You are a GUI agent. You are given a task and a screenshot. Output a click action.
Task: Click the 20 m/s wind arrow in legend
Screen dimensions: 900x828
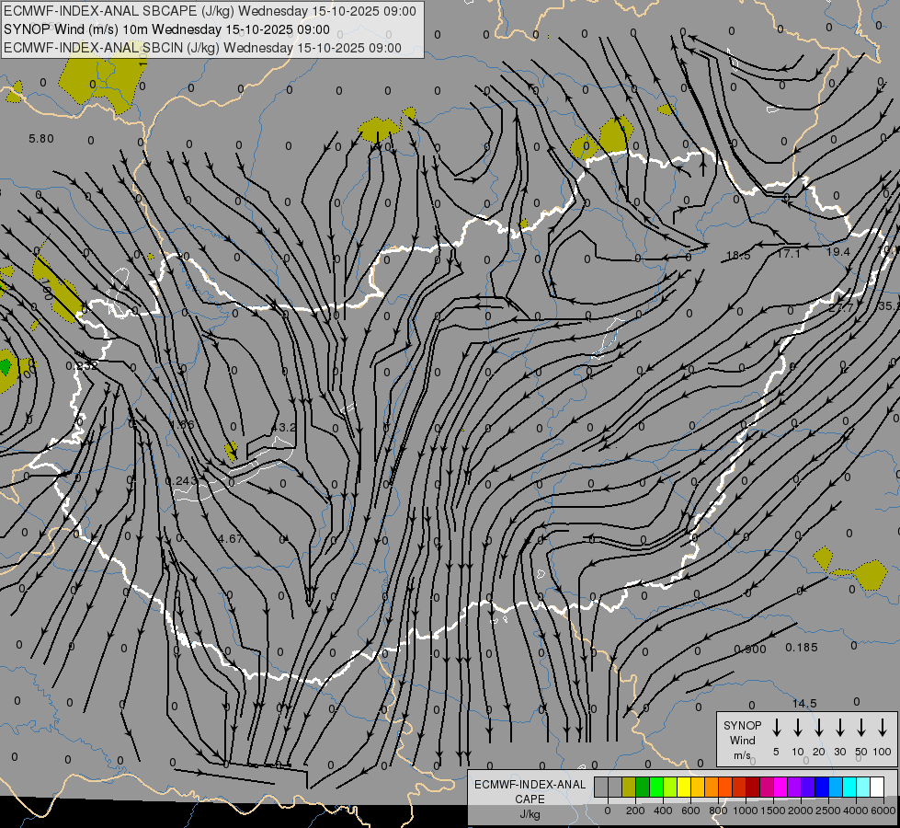[x=818, y=728]
